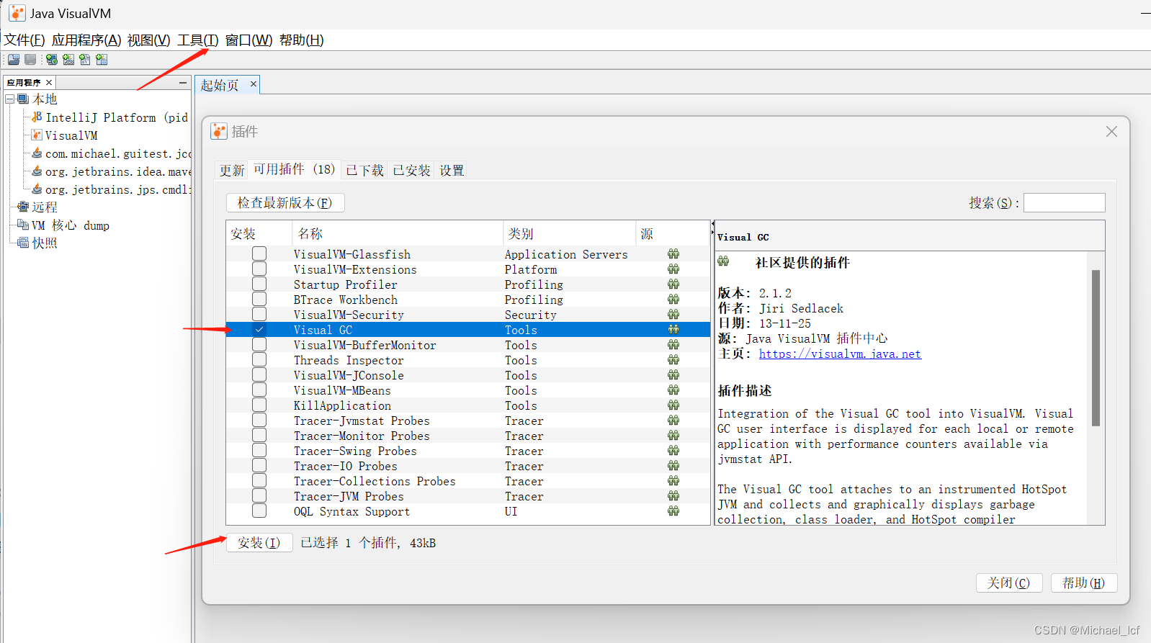The image size is (1151, 643).
Task: Switch to the 更新 tab
Action: pyautogui.click(x=232, y=170)
